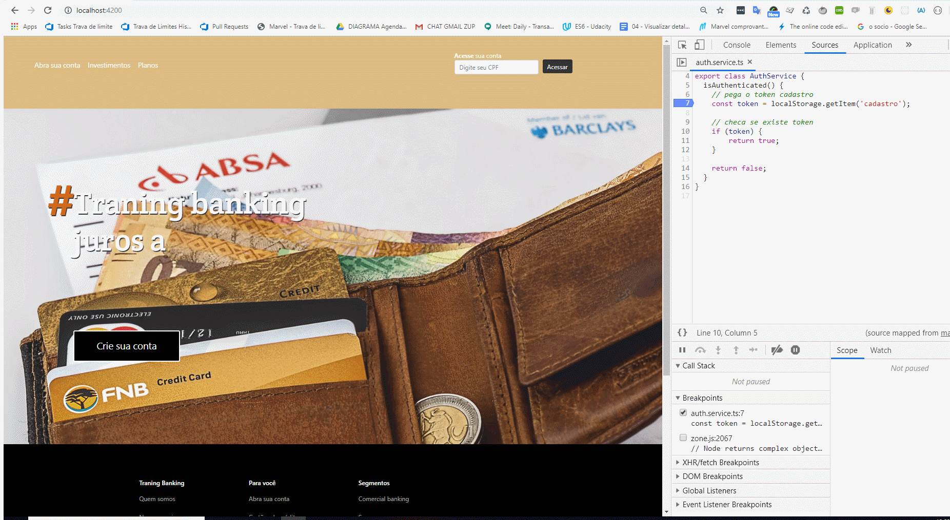Click Step out of function icon
The image size is (950, 520).
pos(736,350)
